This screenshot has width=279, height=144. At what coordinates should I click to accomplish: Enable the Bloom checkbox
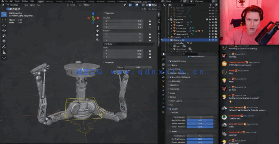point(170,65)
